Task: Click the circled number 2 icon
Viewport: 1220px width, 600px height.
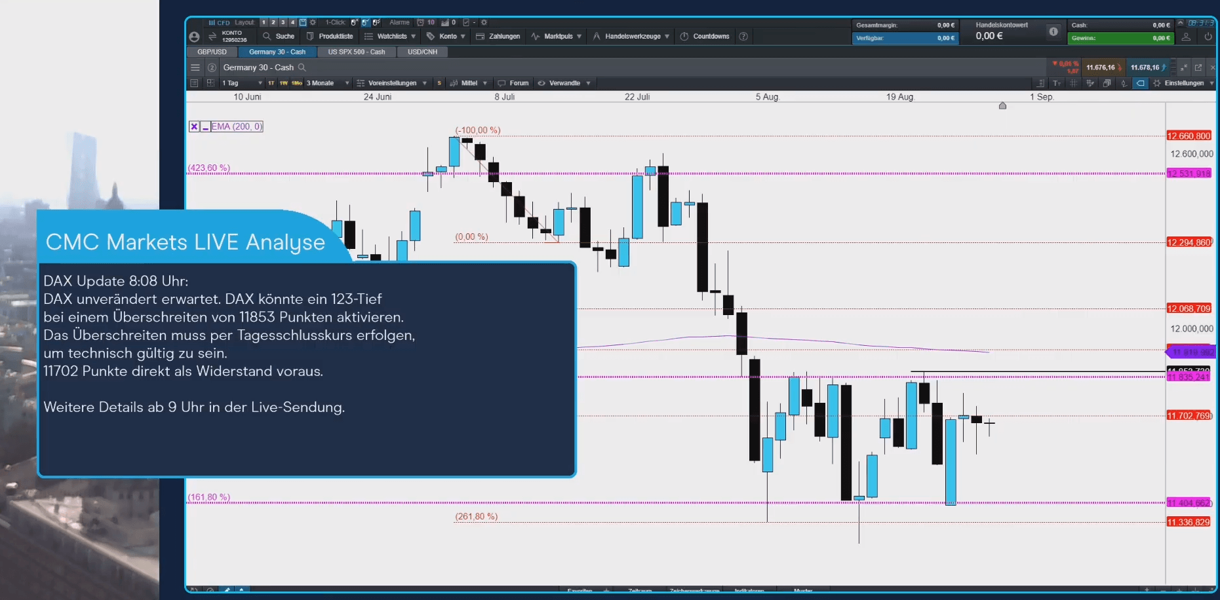Action: (212, 67)
